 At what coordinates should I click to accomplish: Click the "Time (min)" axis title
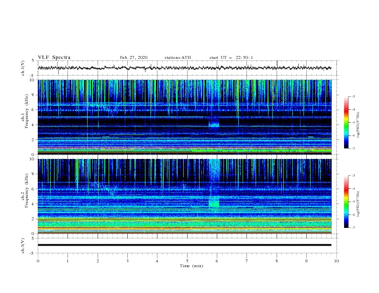[x=191, y=266]
